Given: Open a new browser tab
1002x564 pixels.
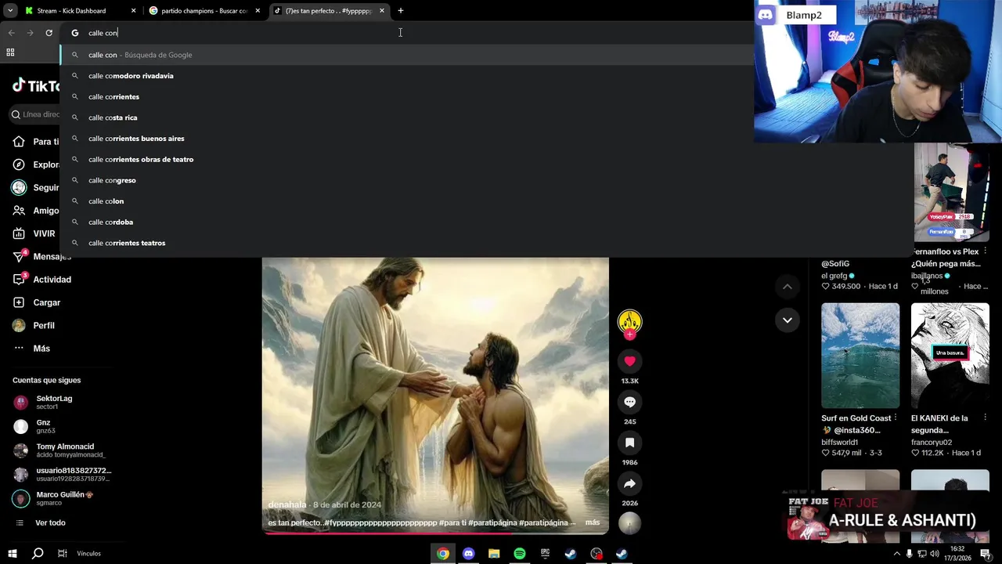Looking at the screenshot, I should tap(400, 11).
